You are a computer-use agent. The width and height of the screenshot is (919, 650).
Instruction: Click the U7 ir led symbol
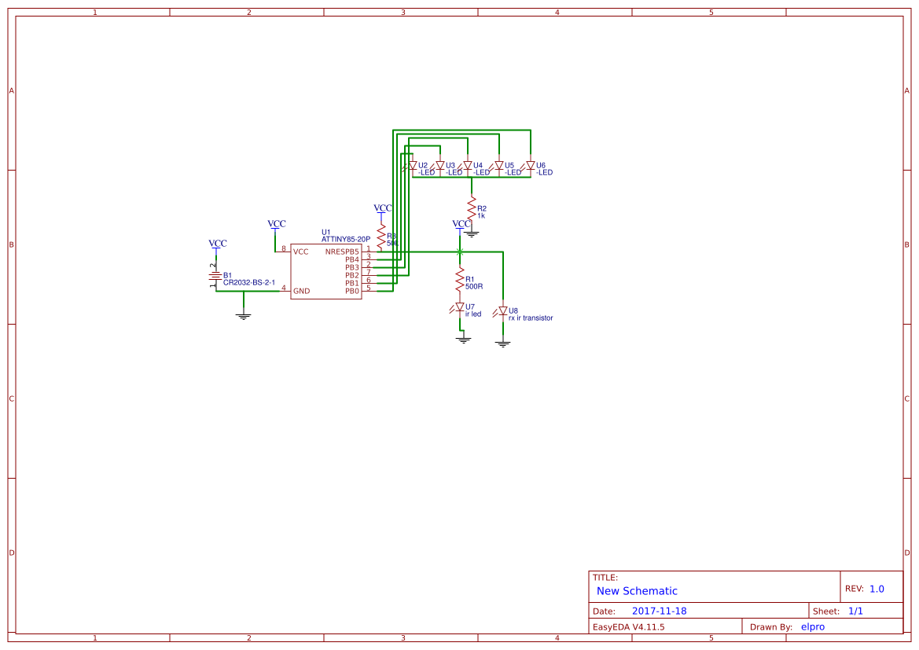(x=460, y=306)
